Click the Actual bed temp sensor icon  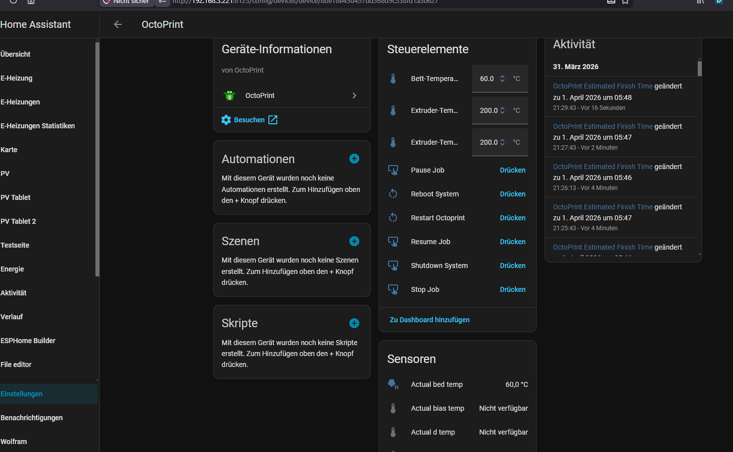coord(393,384)
